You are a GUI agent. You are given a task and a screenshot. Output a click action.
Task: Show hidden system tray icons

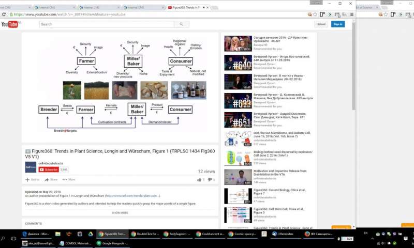click(x=372, y=239)
